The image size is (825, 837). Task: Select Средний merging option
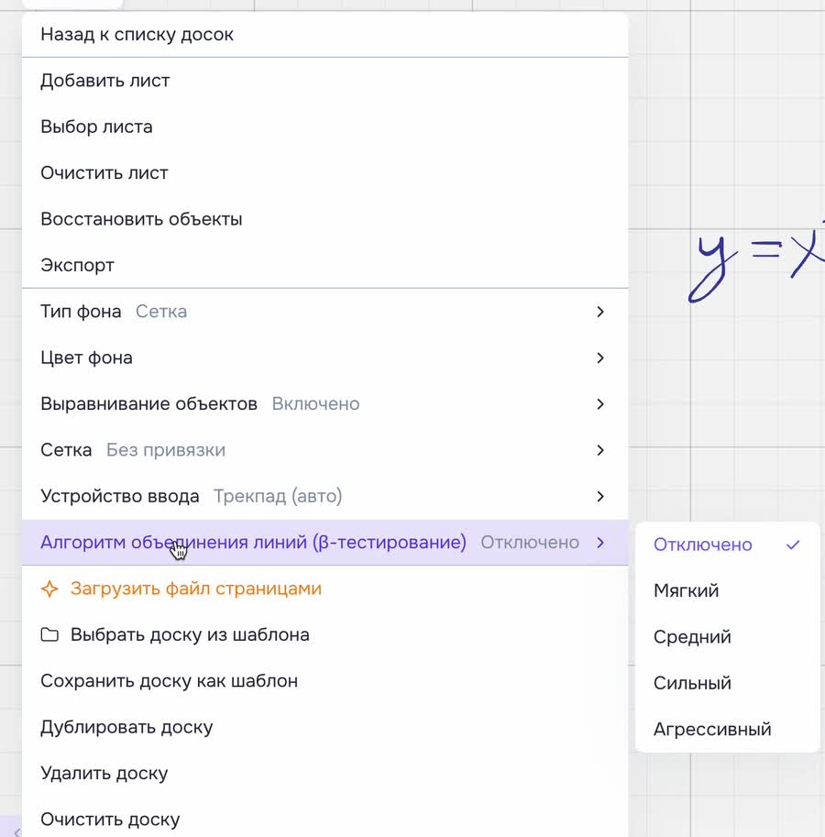click(x=727, y=637)
